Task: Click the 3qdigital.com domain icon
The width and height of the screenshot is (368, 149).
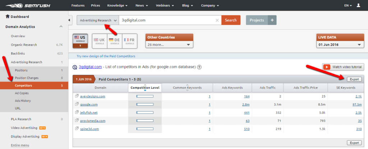Action: [x=75, y=67]
